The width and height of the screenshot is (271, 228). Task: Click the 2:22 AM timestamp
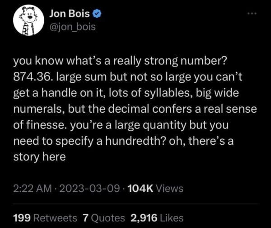pyautogui.click(x=29, y=187)
